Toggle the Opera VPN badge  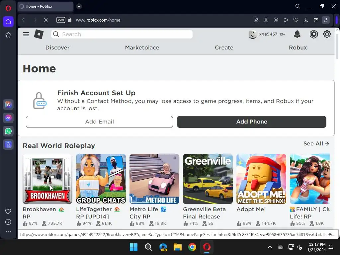tap(61, 20)
